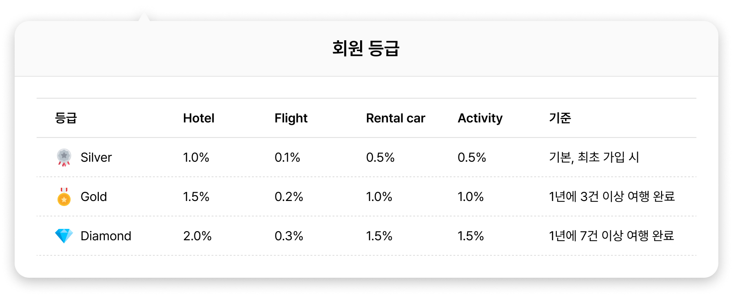This screenshot has width=733, height=296.
Task: Click the Diamond gem icon
Action: pos(64,236)
